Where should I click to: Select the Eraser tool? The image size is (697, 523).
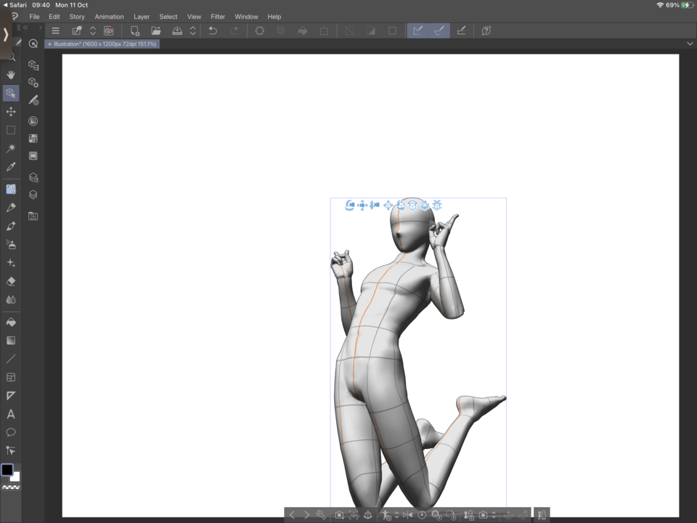(x=11, y=282)
